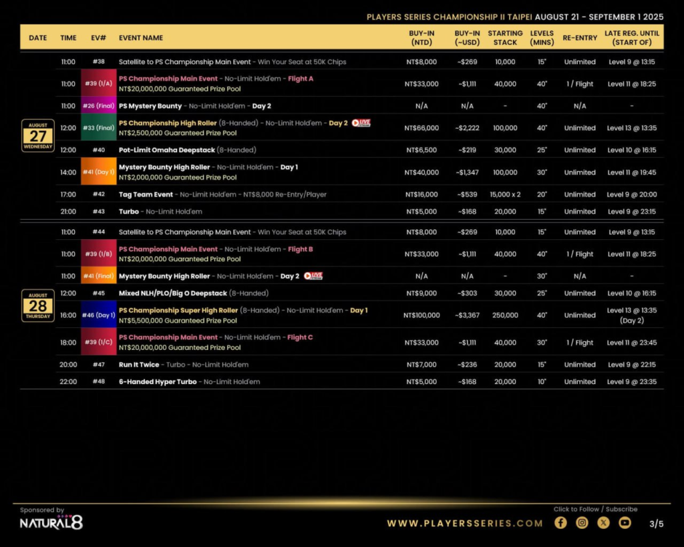This screenshot has height=547, width=684.
Task: Select the August 28 Thursday calendar badge
Action: pyautogui.click(x=38, y=305)
